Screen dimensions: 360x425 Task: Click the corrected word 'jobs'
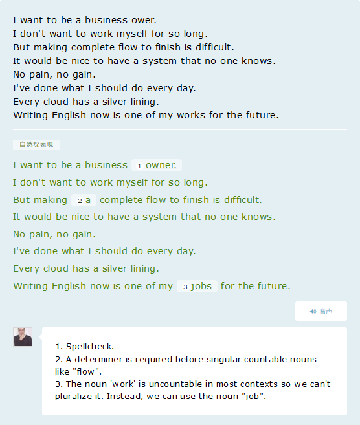click(201, 286)
